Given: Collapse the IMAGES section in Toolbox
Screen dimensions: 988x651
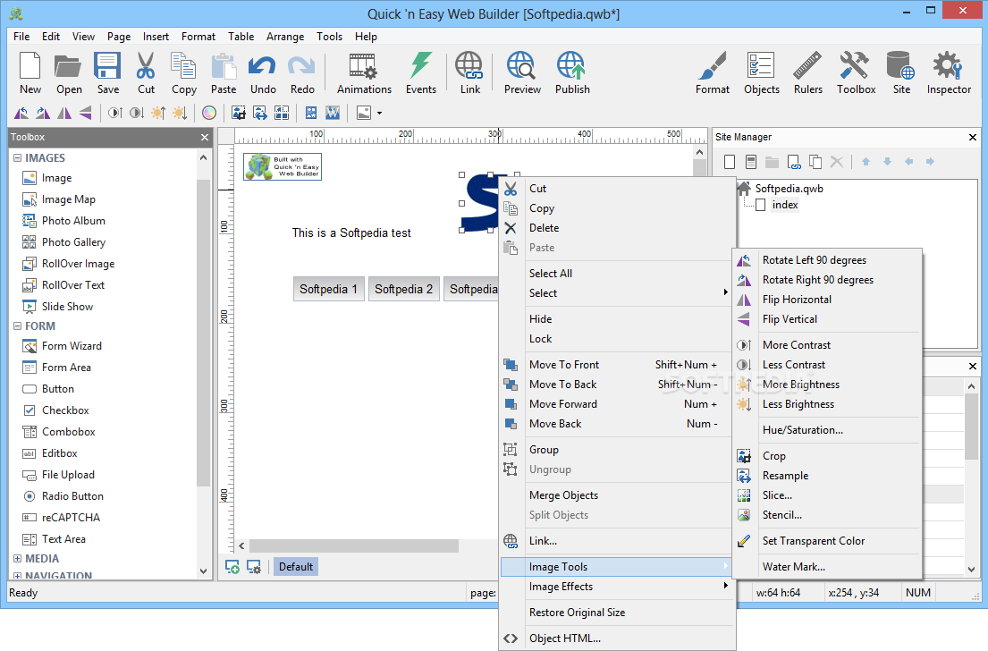Looking at the screenshot, I should point(17,158).
